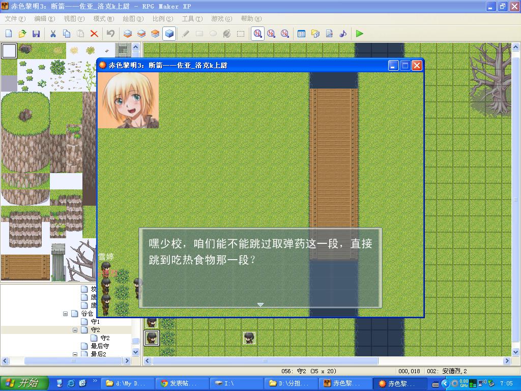Open the Materials manager icon
The image size is (521, 391).
click(315, 34)
